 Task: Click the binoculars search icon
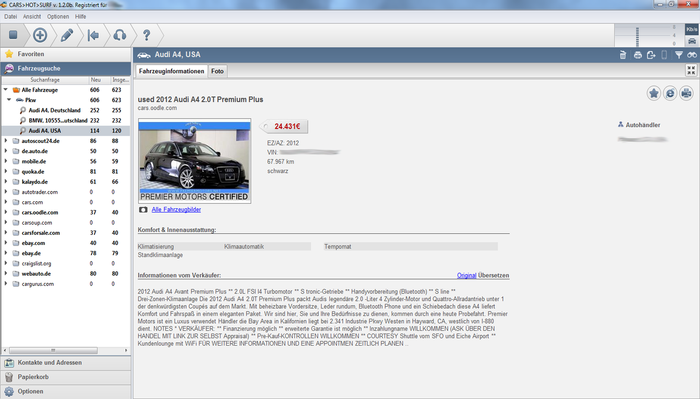692,55
